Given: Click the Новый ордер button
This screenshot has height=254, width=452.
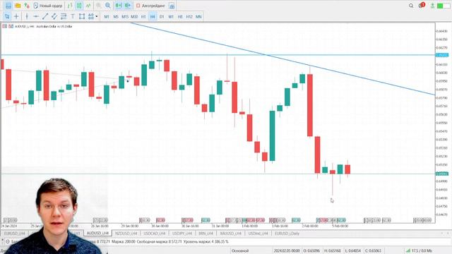Looking at the screenshot, I should coord(48,6).
